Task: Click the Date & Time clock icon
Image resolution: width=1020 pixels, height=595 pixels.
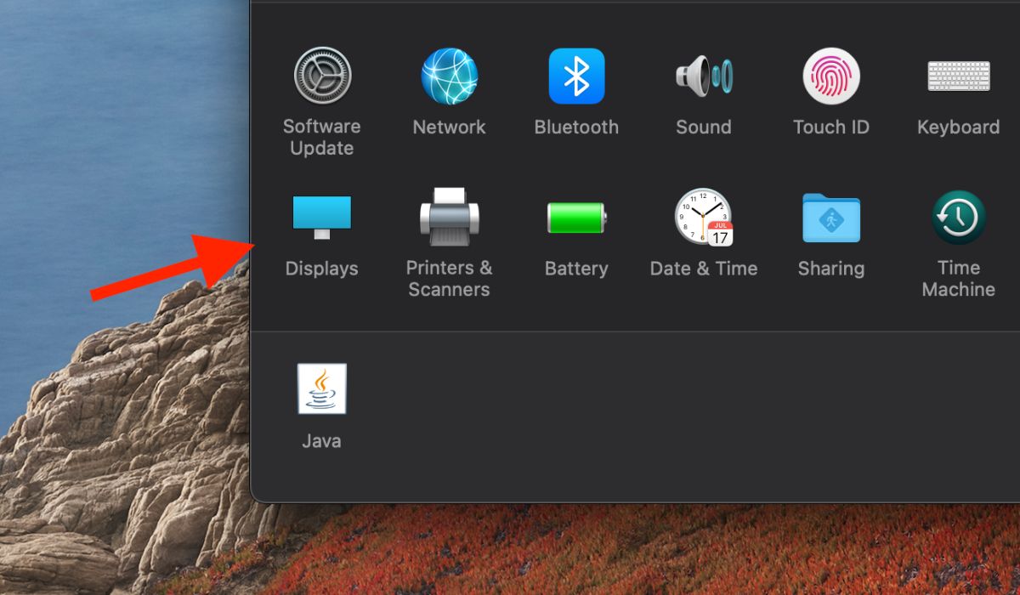Action: click(x=704, y=217)
